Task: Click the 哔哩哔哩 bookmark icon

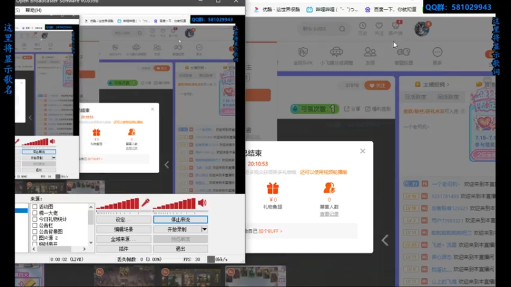Action: [309, 10]
